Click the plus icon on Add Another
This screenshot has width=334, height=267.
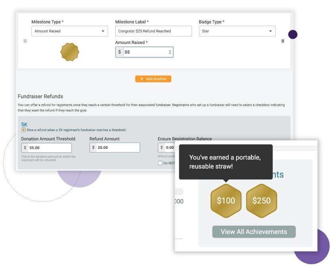141,79
